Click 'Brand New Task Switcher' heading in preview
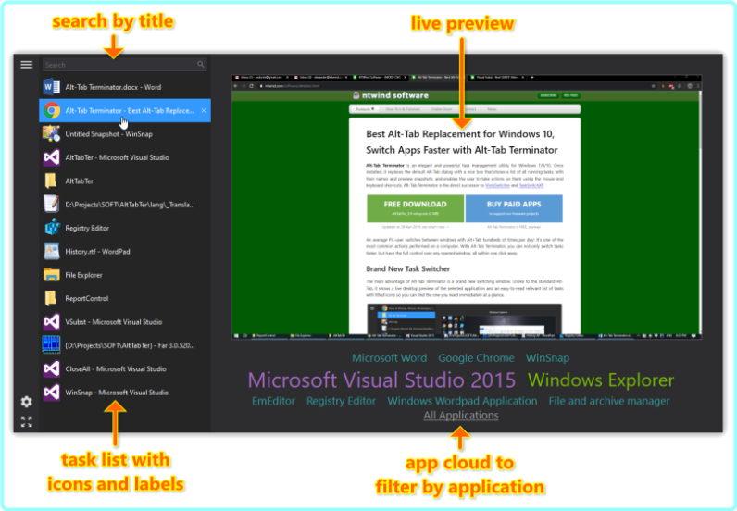737x511 pixels. (408, 268)
